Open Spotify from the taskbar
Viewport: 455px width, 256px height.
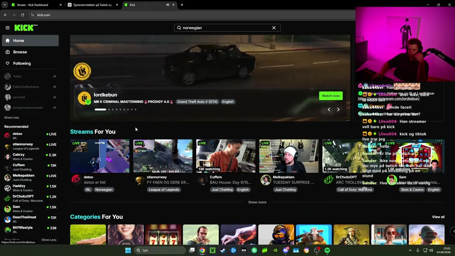(327, 250)
